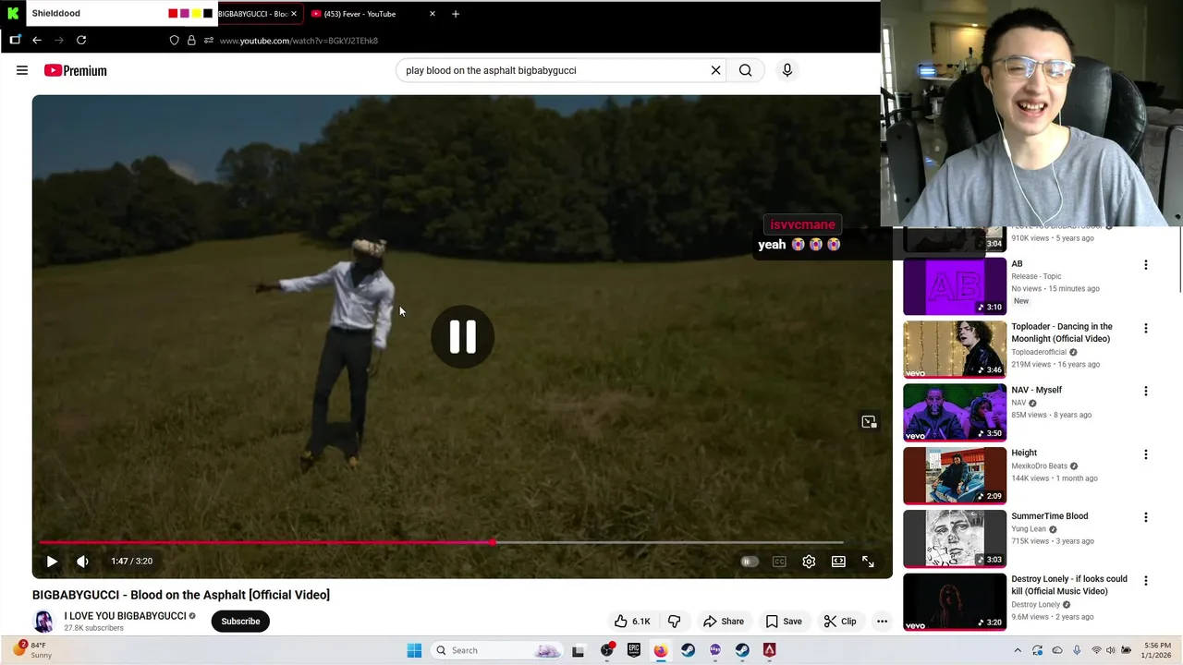Open the I LOVE YOU BIGBABYGUCCI channel name link
The height and width of the screenshot is (665, 1183).
pyautogui.click(x=125, y=616)
